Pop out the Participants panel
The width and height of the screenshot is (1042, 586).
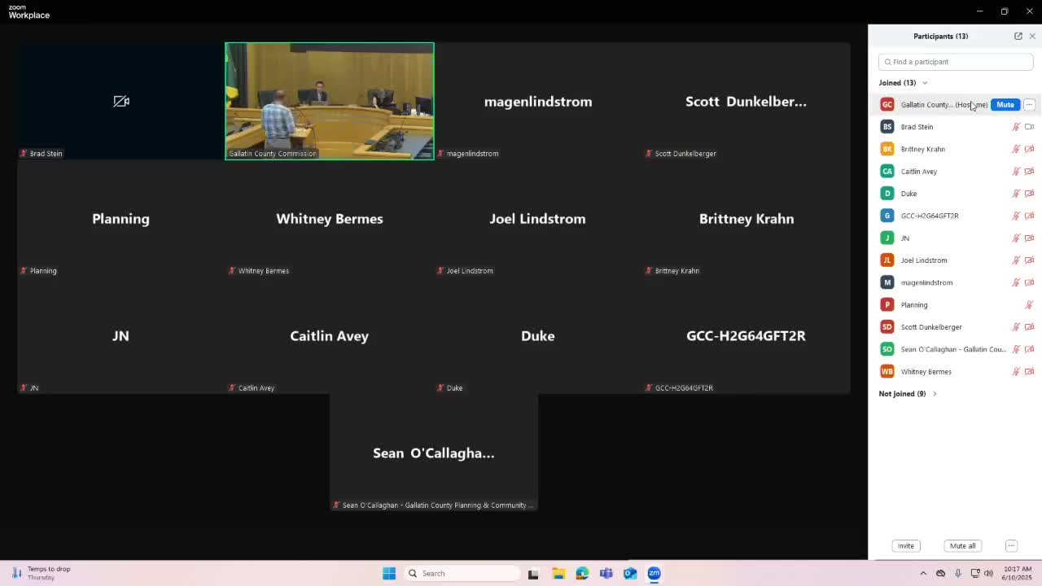click(1018, 36)
